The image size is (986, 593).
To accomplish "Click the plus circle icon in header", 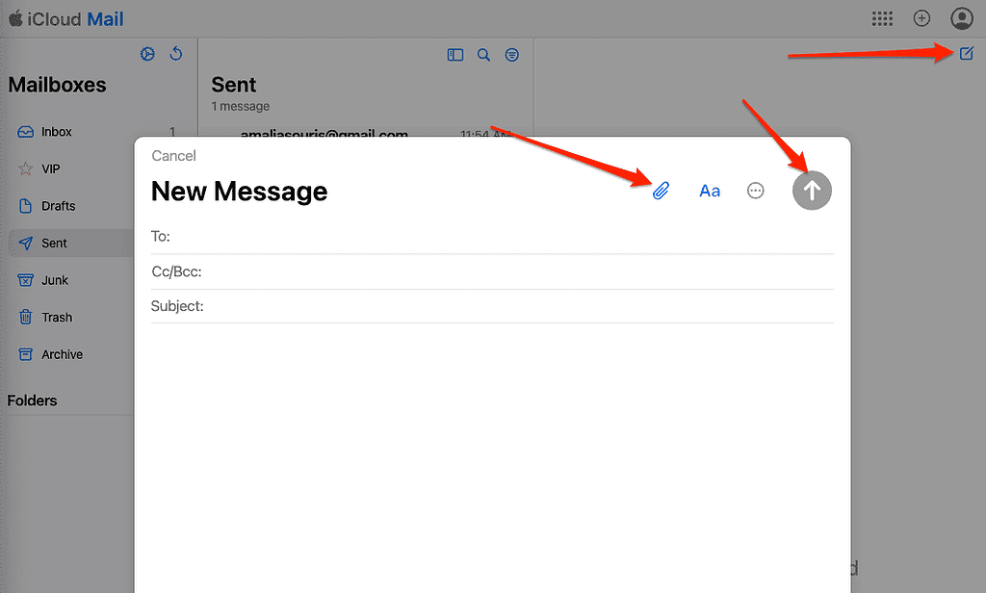I will (x=921, y=18).
